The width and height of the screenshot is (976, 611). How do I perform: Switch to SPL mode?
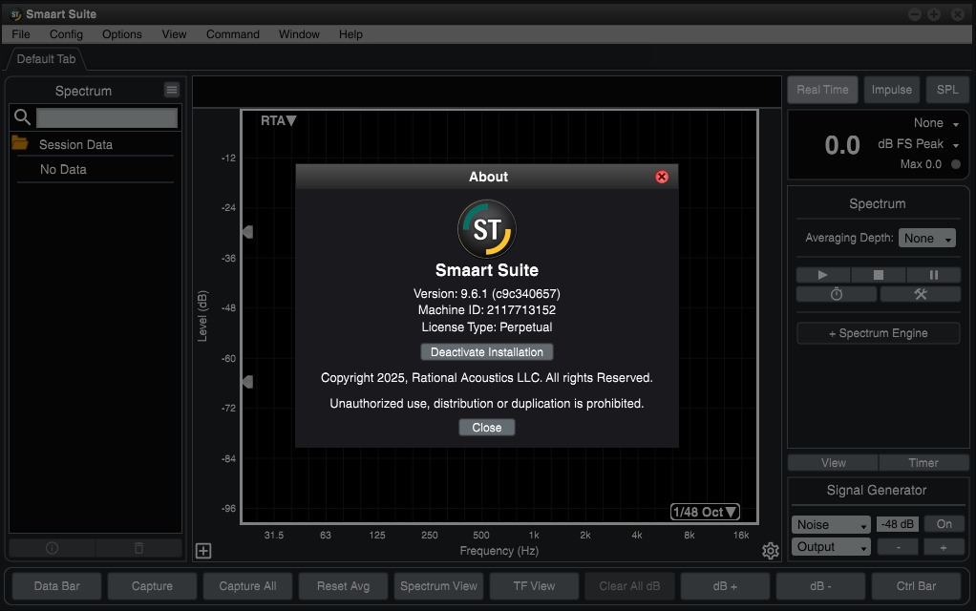946,90
